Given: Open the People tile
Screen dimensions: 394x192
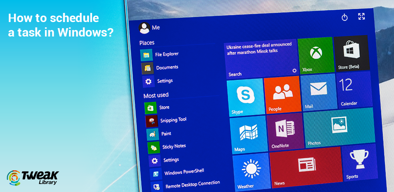Looking at the screenshot, I should (283, 94).
